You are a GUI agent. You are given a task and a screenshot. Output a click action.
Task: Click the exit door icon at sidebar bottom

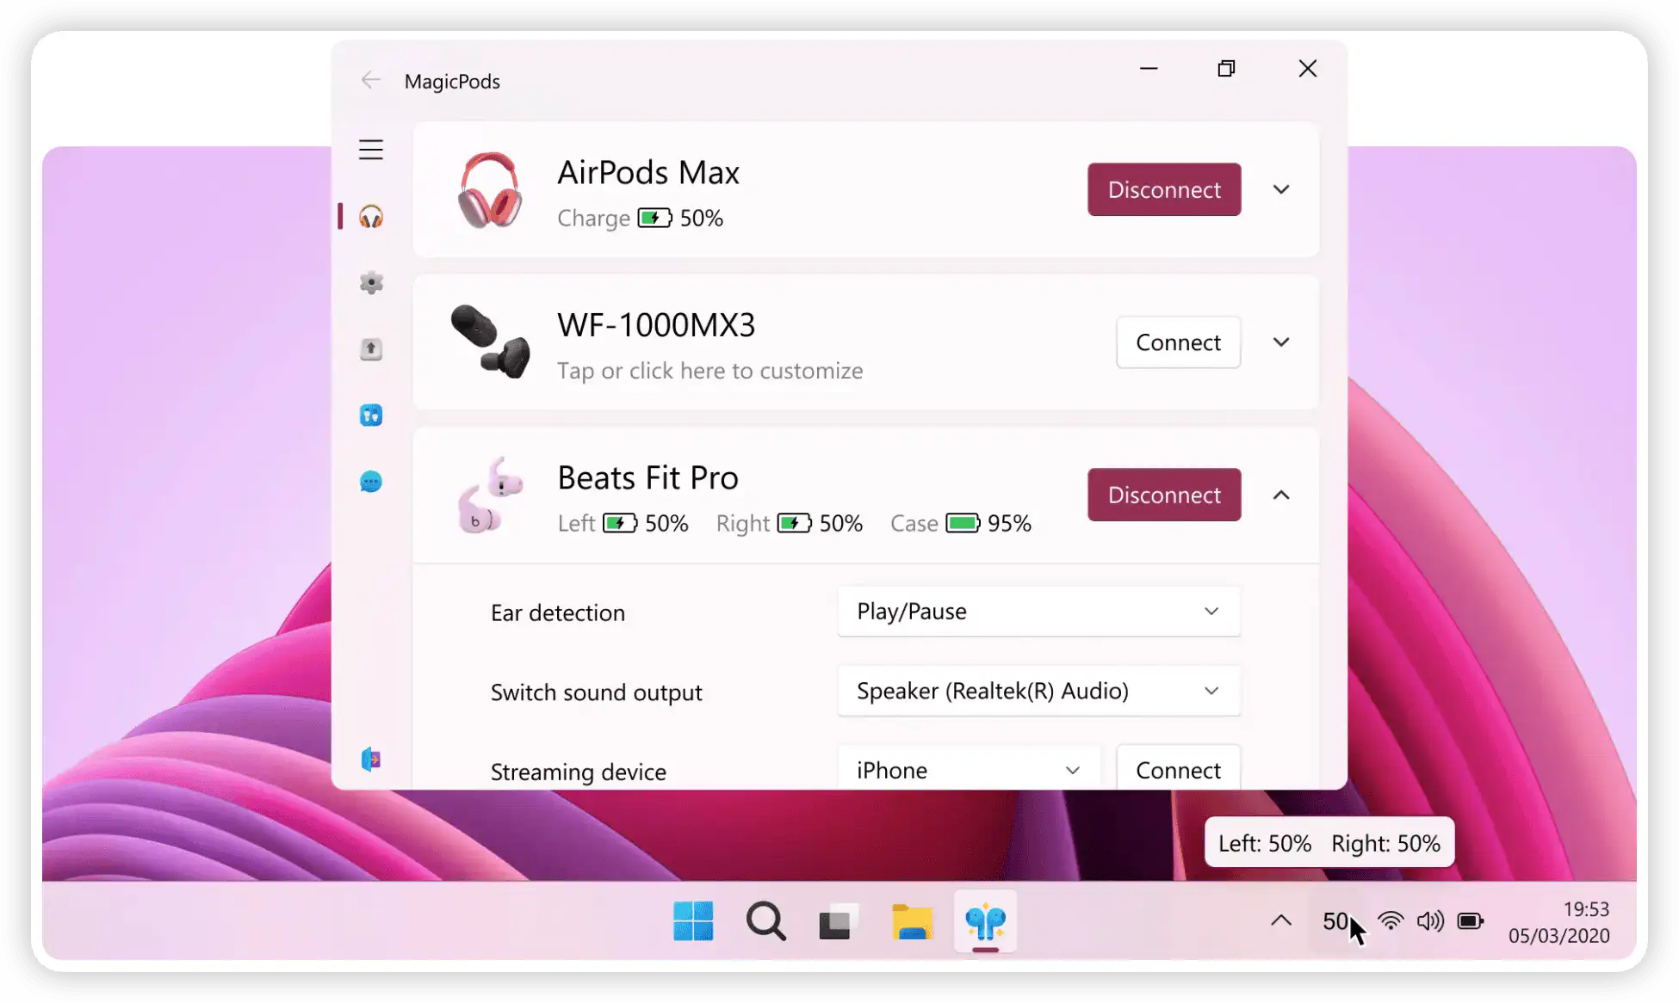tap(371, 760)
